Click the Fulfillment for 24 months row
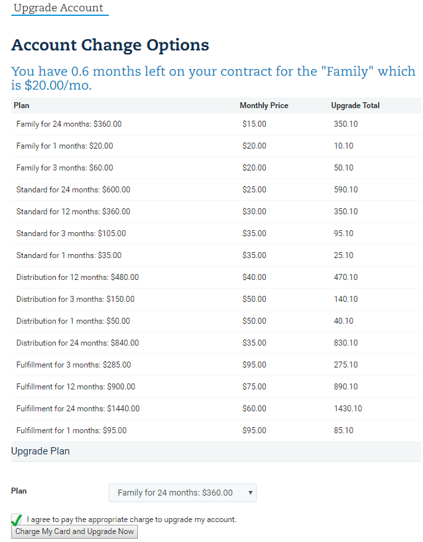The height and width of the screenshot is (542, 423). 78,409
